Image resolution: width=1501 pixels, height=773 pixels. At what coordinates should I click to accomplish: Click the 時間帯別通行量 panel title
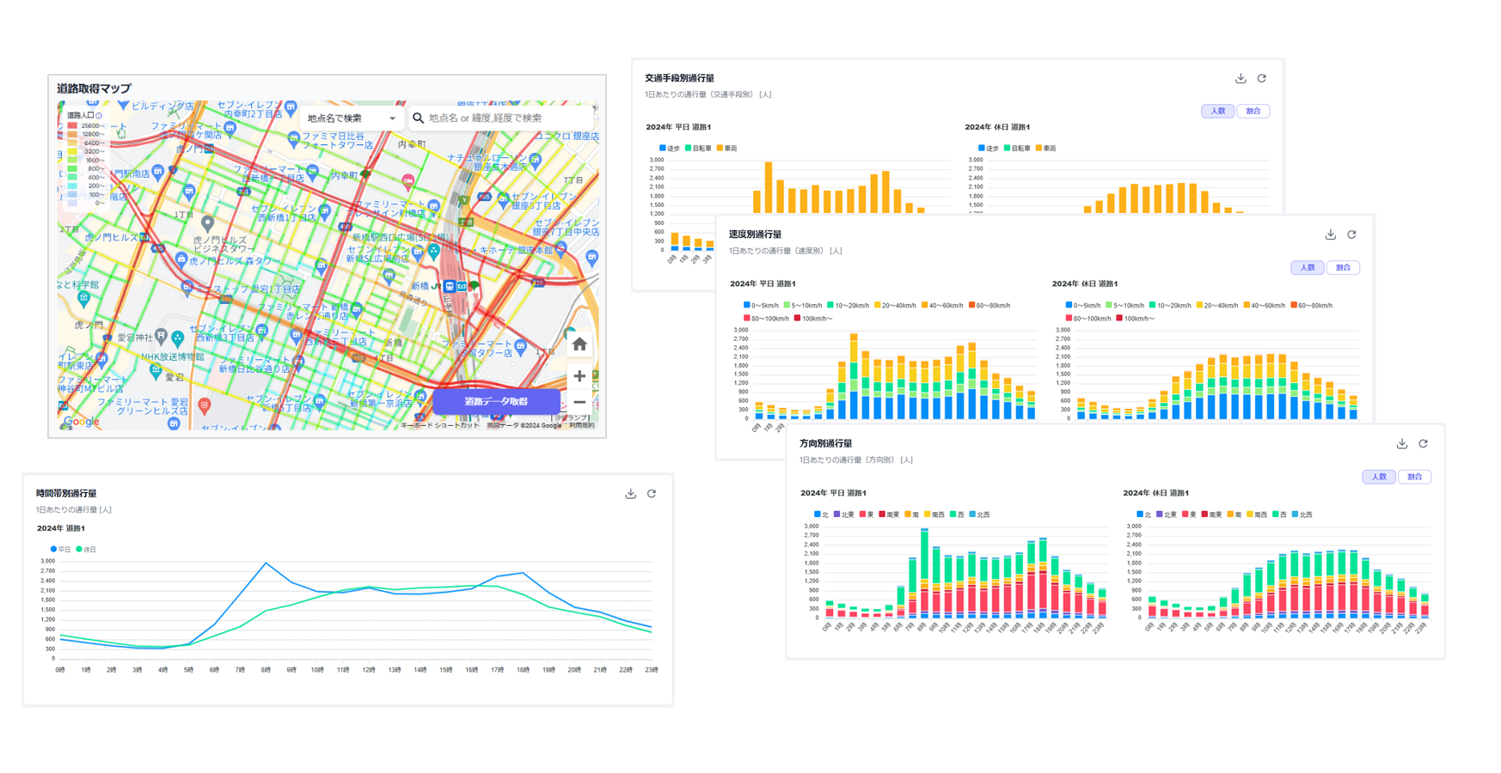coord(66,493)
